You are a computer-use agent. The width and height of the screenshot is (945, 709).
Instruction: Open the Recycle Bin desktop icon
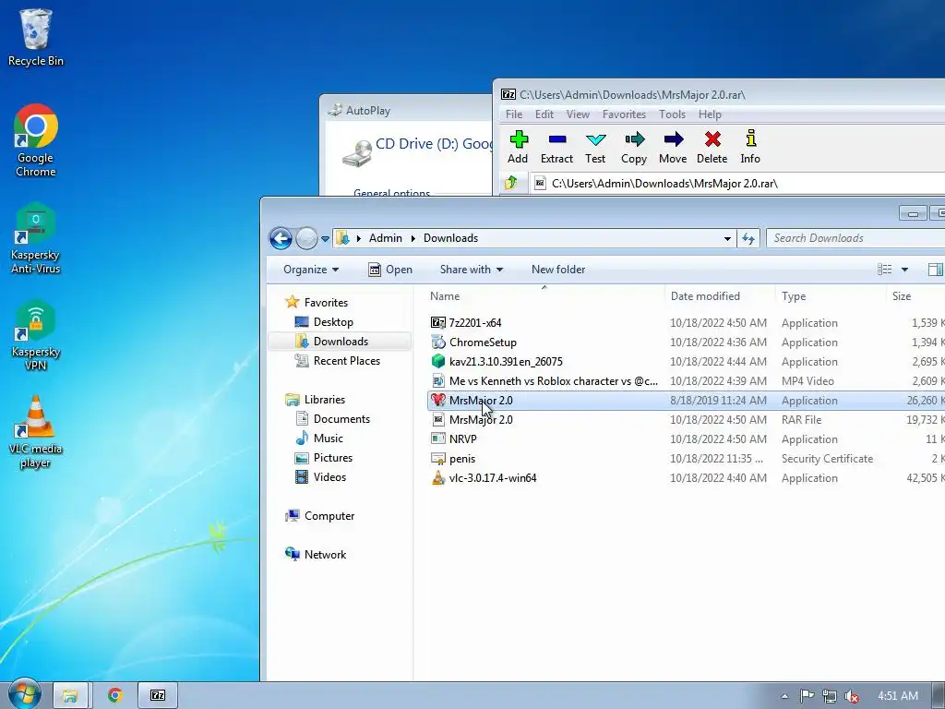(36, 37)
